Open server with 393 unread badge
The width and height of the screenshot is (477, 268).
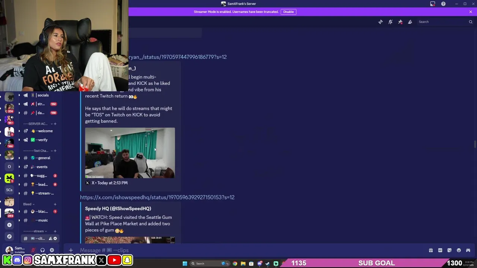(9, 213)
